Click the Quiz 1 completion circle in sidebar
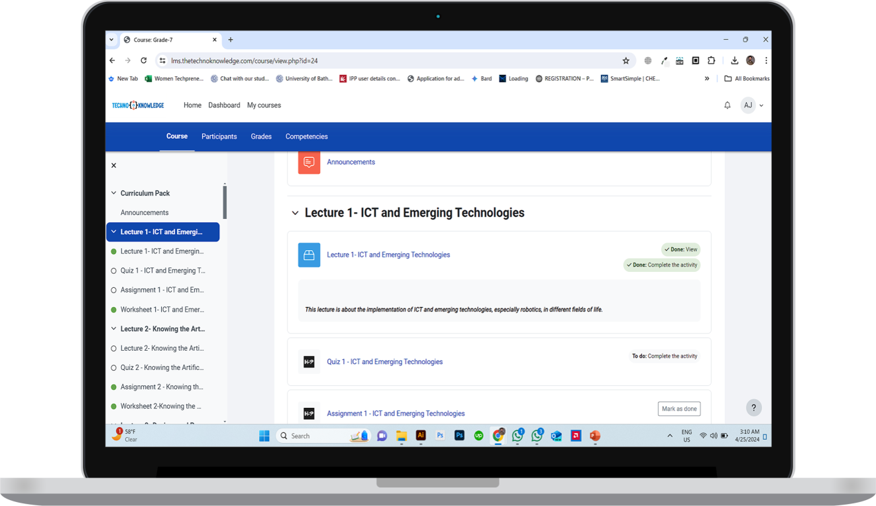The width and height of the screenshot is (876, 506). (x=114, y=271)
